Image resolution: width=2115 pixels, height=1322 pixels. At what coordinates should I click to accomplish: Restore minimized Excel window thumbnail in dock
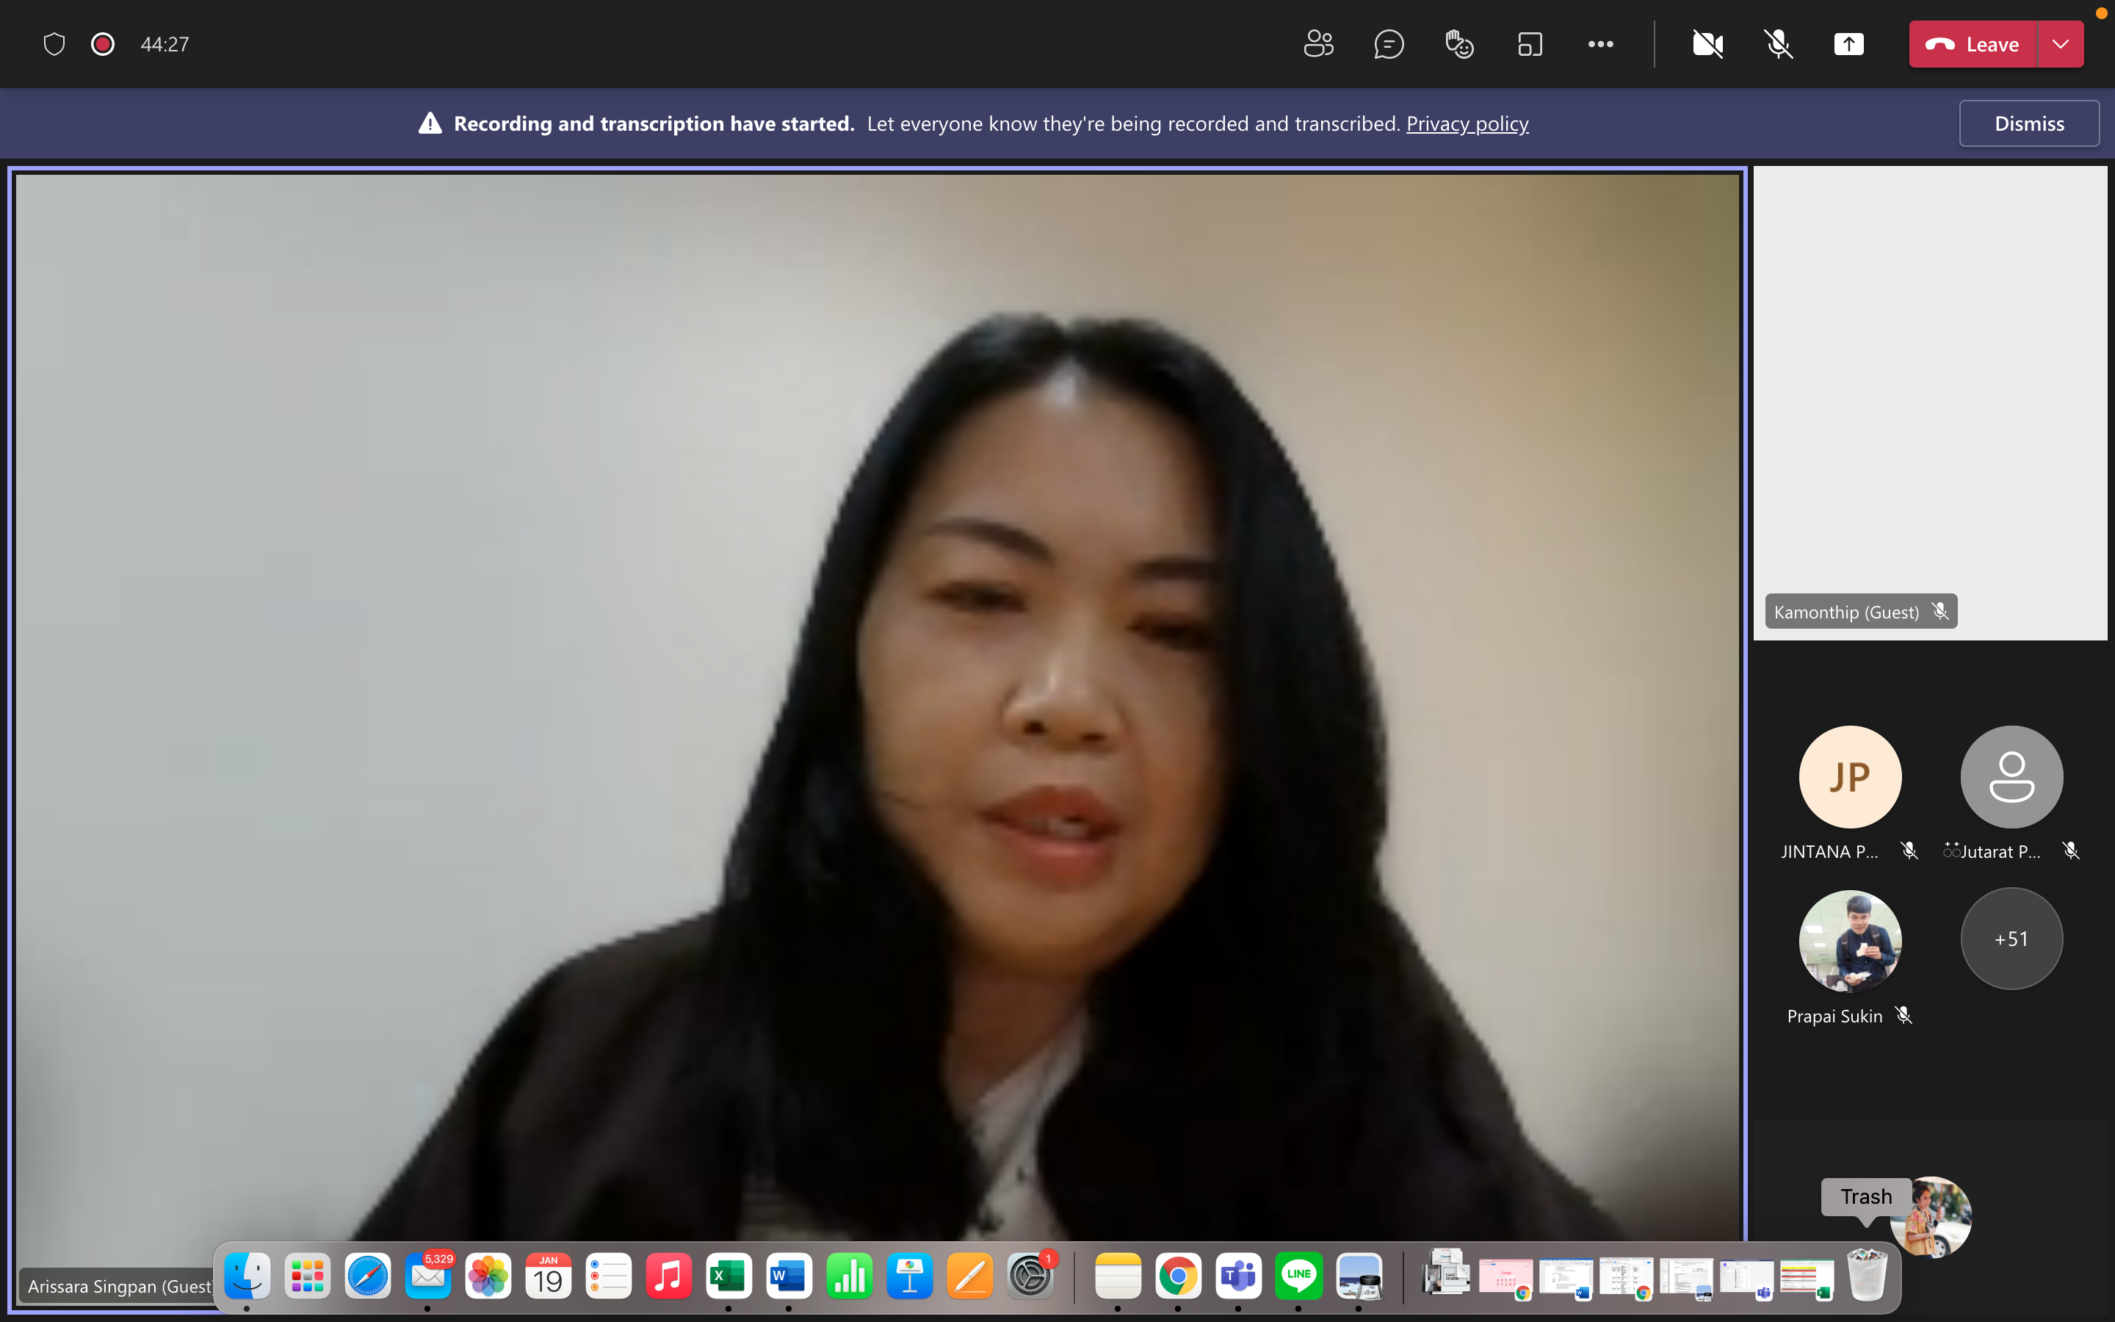tap(1806, 1278)
